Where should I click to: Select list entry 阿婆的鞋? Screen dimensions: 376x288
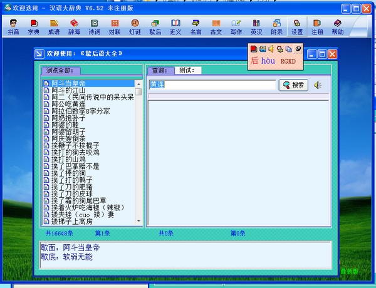tap(88, 125)
